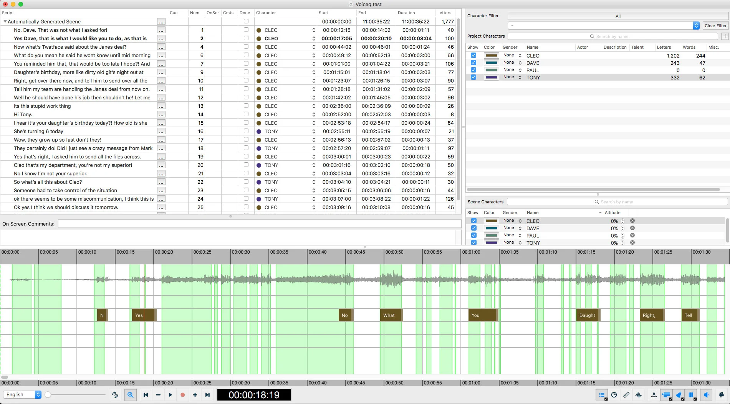This screenshot has width=730, height=404.
Task: Click the Clear Filter button
Action: [715, 26]
